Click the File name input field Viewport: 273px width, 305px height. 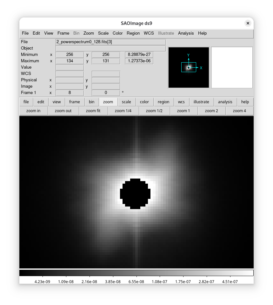point(110,42)
